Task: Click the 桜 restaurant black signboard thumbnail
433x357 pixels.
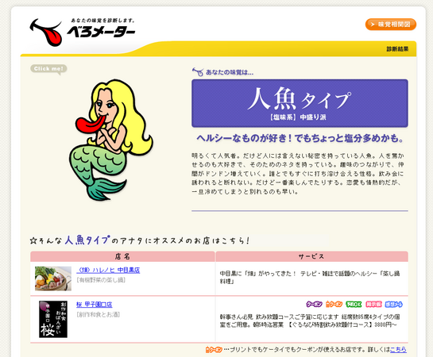Action: (53, 319)
